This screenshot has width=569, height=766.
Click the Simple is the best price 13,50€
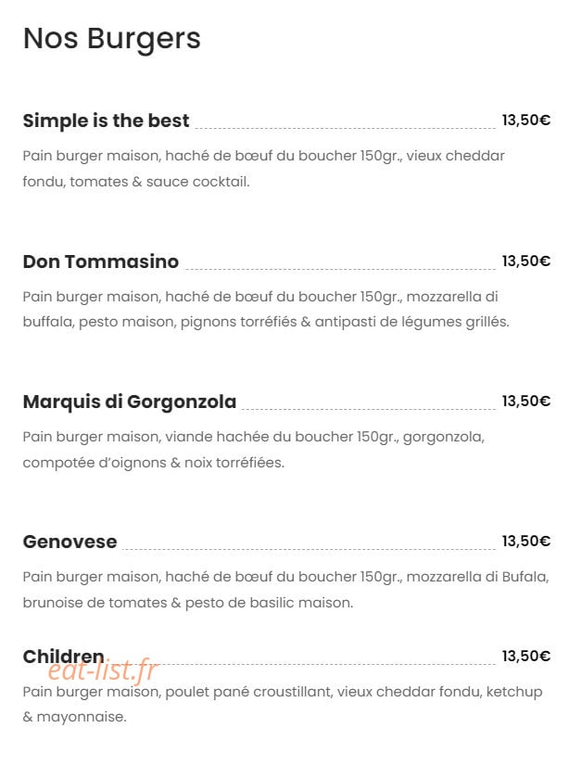pos(526,121)
